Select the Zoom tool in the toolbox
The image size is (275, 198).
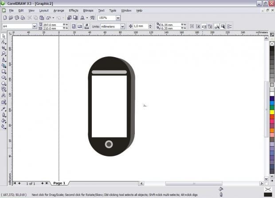4,54
